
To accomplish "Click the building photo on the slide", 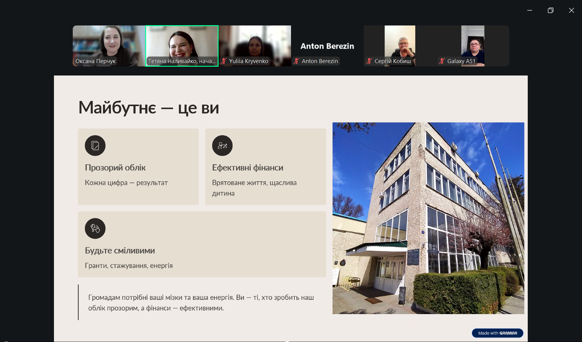I will [428, 218].
